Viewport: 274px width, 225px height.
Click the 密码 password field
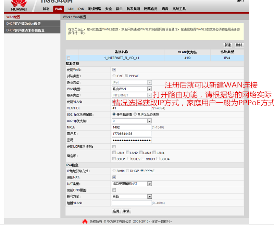pos(132,140)
